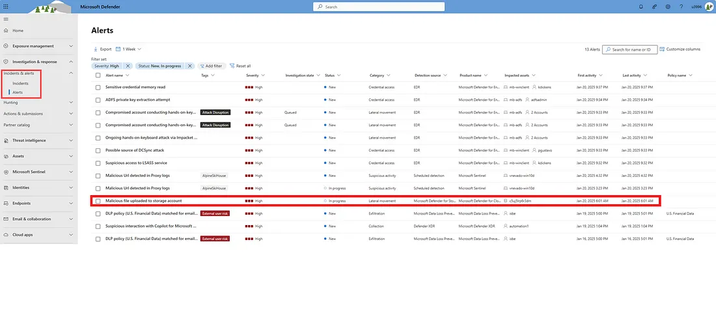The width and height of the screenshot is (716, 309).
Task: Toggle the select-all alerts header checkbox
Action: coord(98,75)
